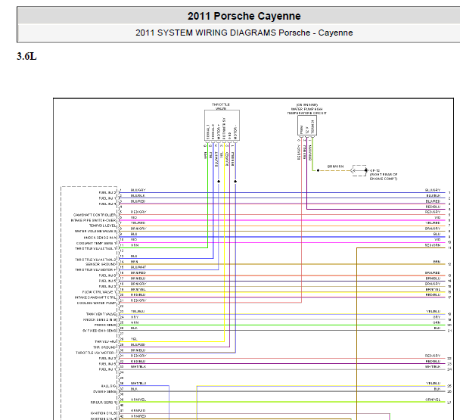The width and height of the screenshot is (460, 420).
Task: Click the 'FLOW CTRL VALVE 1' label
Action: tap(99, 292)
